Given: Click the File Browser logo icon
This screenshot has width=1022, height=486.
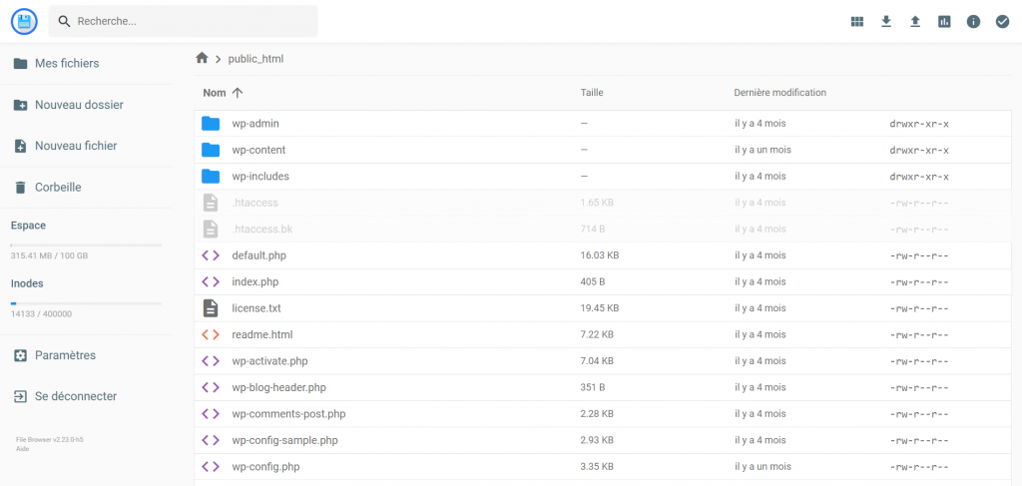Looking at the screenshot, I should pos(24,21).
